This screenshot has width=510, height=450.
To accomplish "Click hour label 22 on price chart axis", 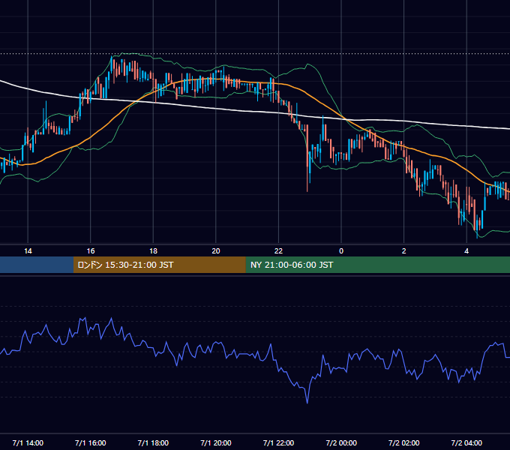I will 278,251.
